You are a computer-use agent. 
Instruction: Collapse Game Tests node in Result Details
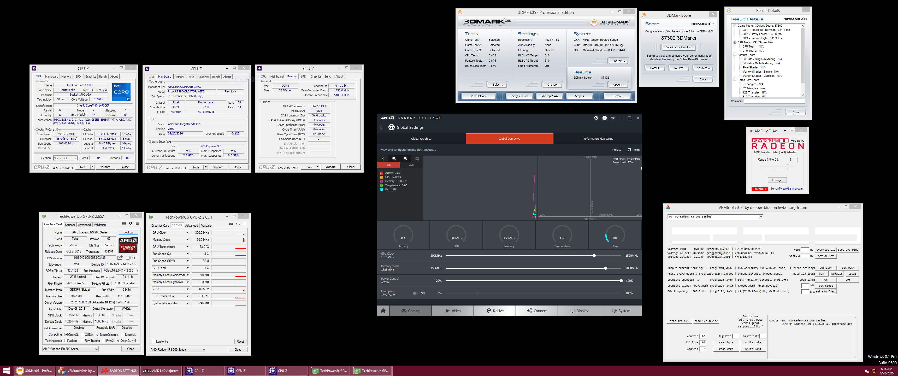coord(735,26)
